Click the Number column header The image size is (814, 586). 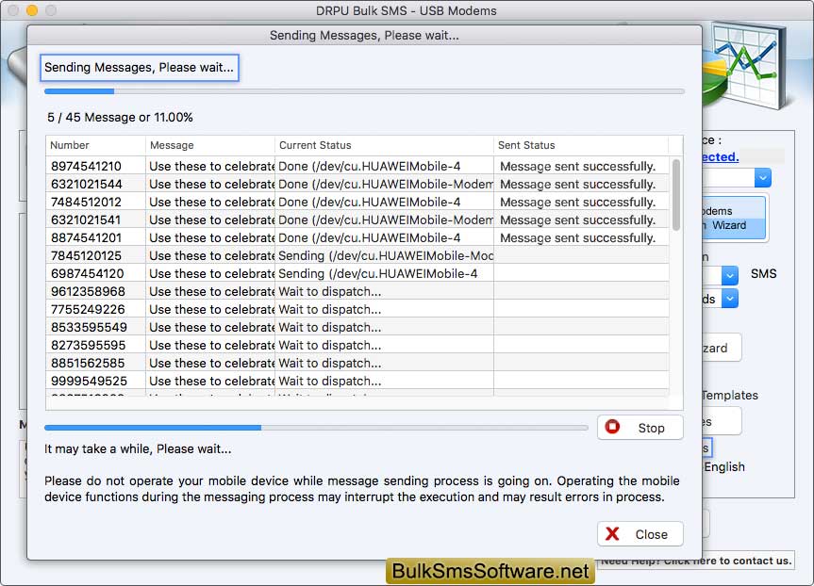click(95, 145)
